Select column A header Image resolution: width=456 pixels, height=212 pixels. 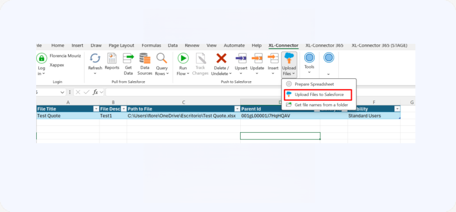point(68,102)
